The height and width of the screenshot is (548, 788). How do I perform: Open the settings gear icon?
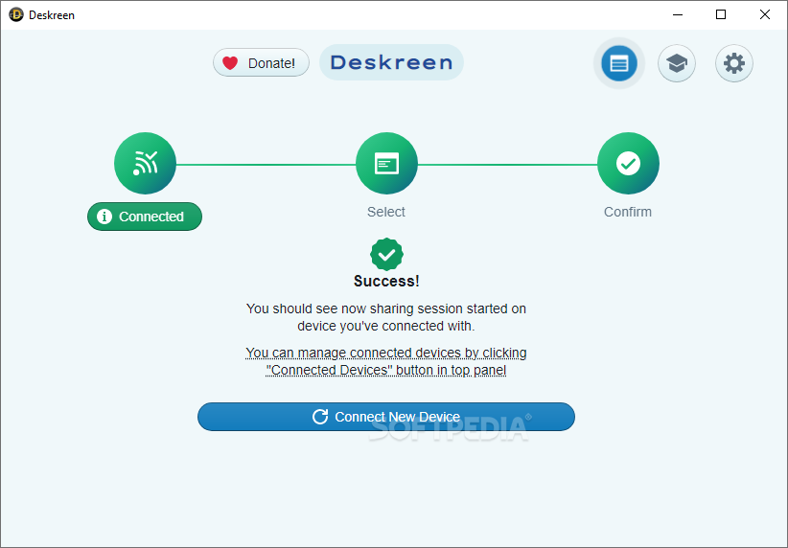tap(733, 63)
